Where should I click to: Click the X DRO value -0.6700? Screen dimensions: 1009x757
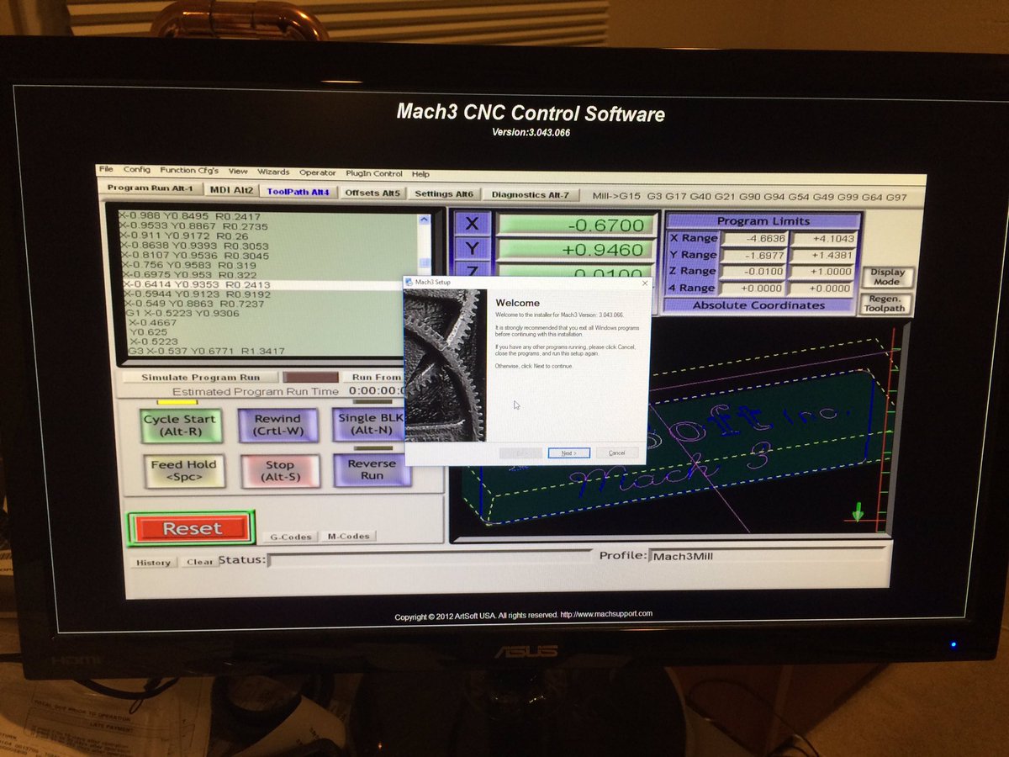point(574,225)
